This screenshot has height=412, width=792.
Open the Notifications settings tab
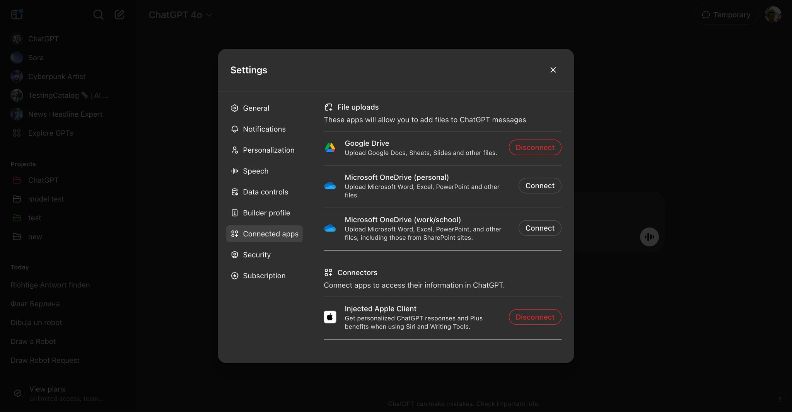point(265,129)
